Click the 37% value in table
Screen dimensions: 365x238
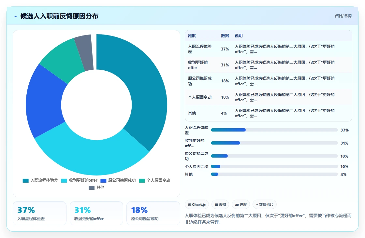click(x=225, y=49)
